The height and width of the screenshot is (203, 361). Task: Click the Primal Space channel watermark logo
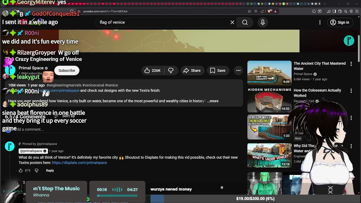(x=349, y=41)
